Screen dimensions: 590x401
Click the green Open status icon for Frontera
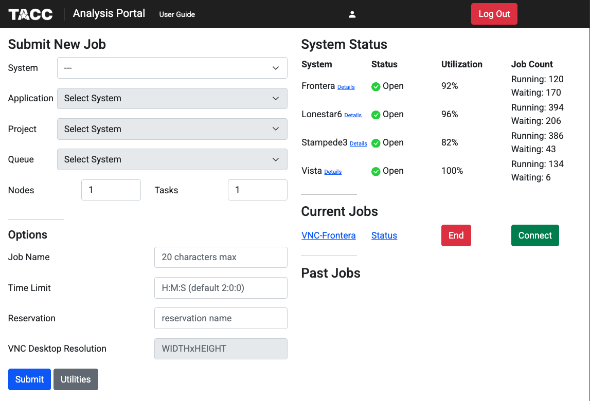click(x=375, y=86)
